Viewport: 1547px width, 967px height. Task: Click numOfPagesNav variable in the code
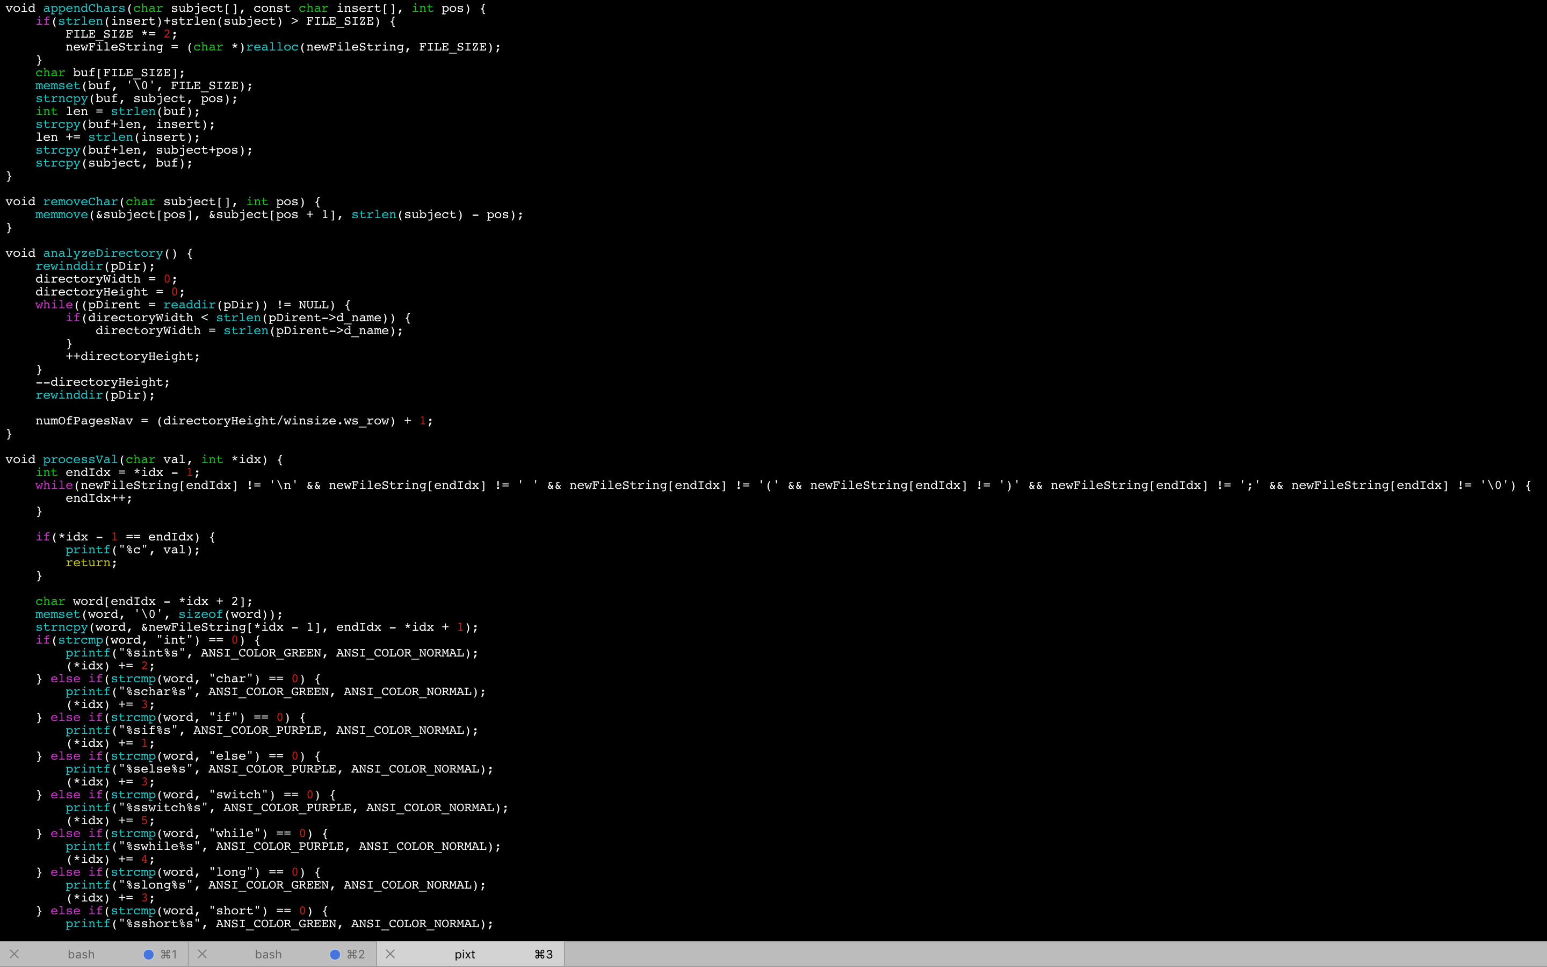(84, 421)
